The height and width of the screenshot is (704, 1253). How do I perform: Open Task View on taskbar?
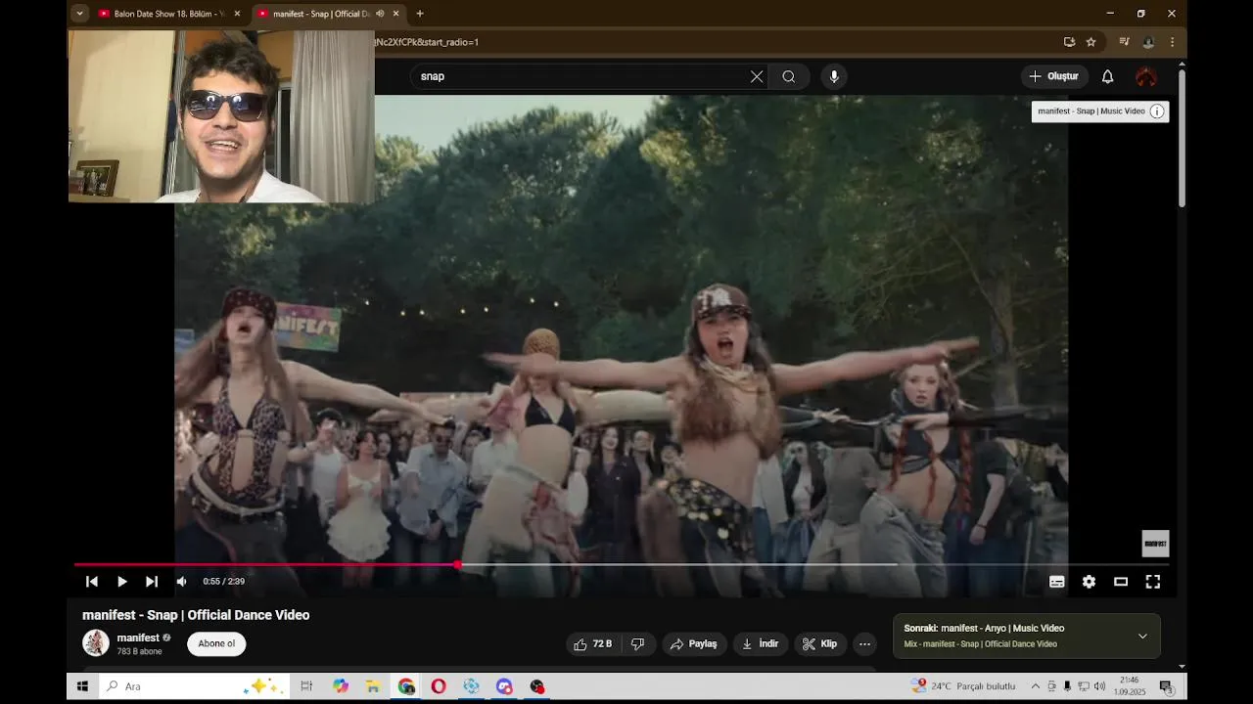(306, 686)
